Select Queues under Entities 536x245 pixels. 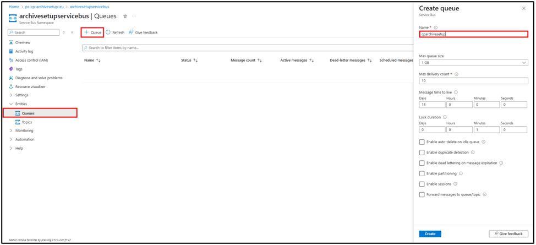click(28, 113)
